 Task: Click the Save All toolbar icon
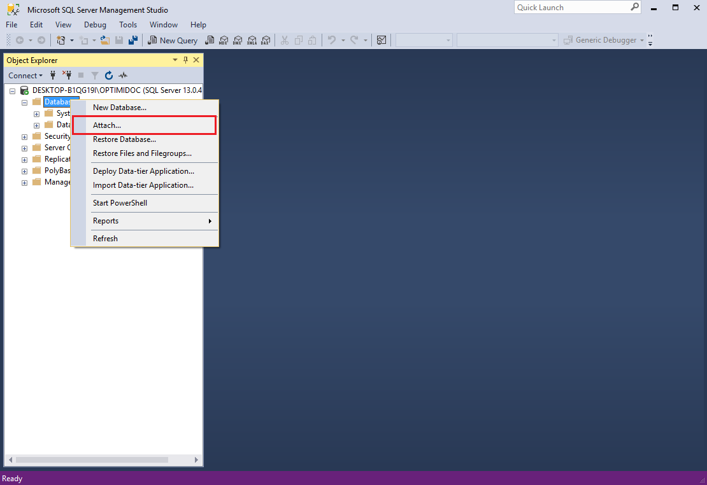(x=132, y=40)
